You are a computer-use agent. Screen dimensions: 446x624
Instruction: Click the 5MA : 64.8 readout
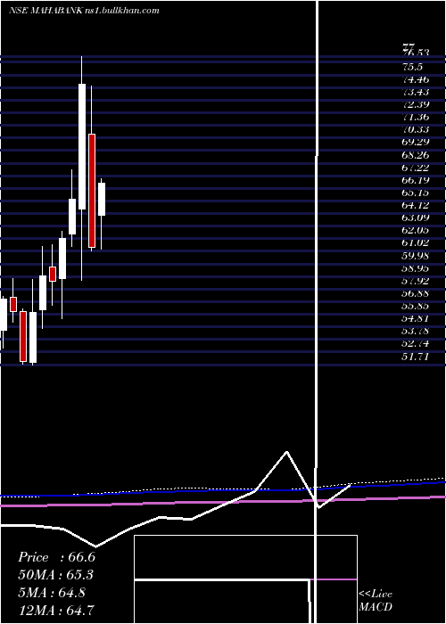click(52, 593)
